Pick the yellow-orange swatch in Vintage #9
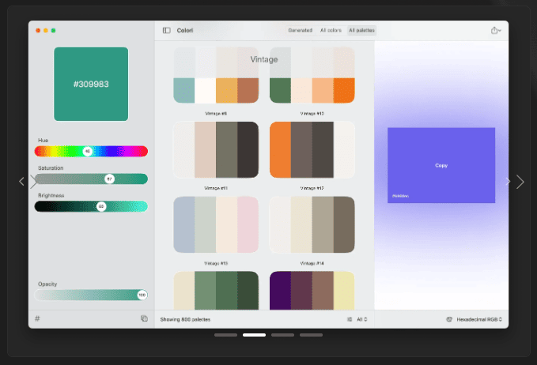 [226, 90]
